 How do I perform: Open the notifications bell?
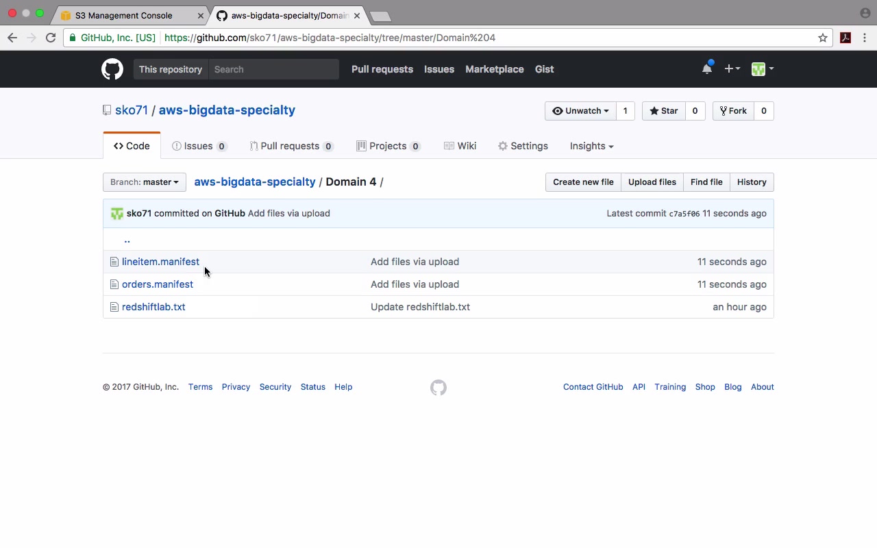707,68
